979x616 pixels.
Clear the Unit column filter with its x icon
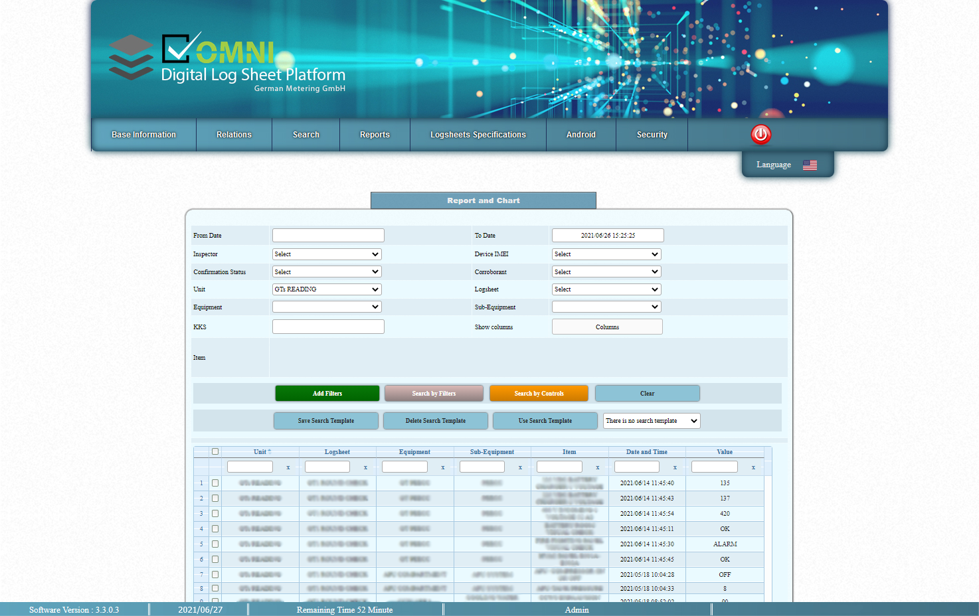(288, 467)
